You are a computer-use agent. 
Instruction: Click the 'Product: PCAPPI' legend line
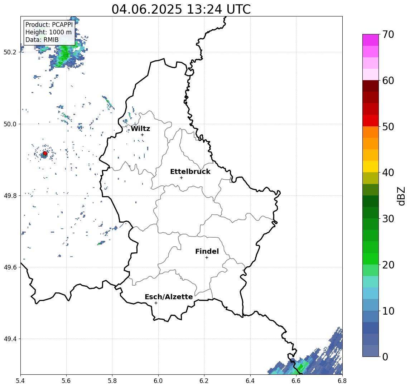pyautogui.click(x=49, y=25)
